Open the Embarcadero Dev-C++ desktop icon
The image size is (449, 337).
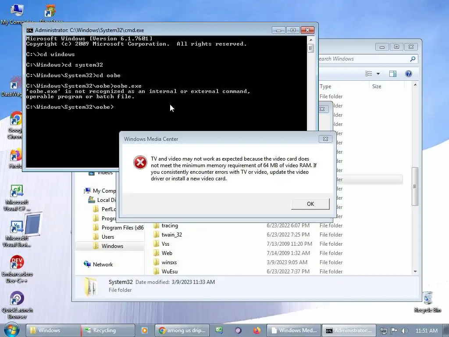click(x=17, y=269)
